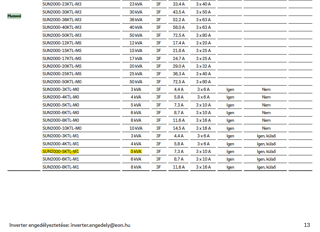
Task: Click the 17,4 A current value
Action: click(x=179, y=43)
